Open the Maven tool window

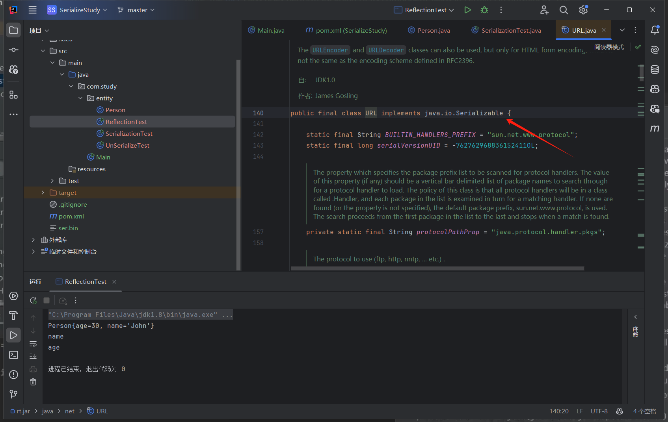[655, 128]
